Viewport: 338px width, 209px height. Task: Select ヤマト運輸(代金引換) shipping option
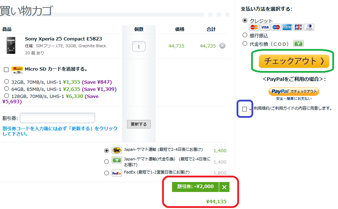[x=106, y=161]
